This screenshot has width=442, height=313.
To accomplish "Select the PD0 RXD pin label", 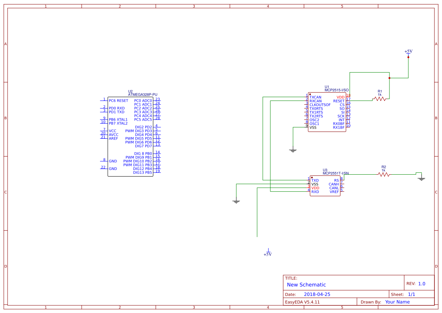I will pos(117,108).
